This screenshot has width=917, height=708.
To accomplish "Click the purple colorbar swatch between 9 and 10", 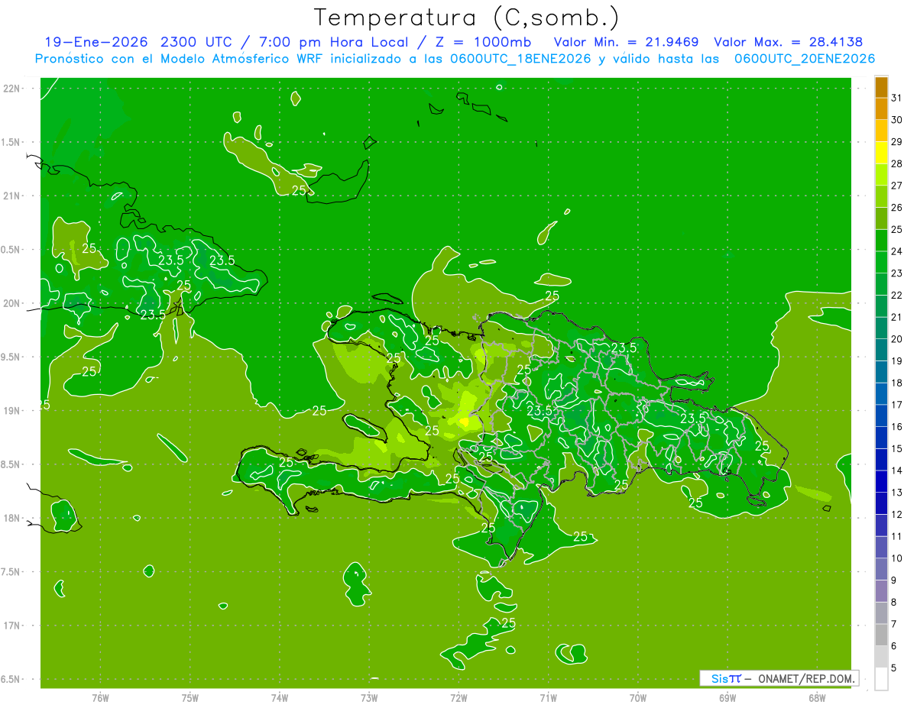I will [x=881, y=569].
